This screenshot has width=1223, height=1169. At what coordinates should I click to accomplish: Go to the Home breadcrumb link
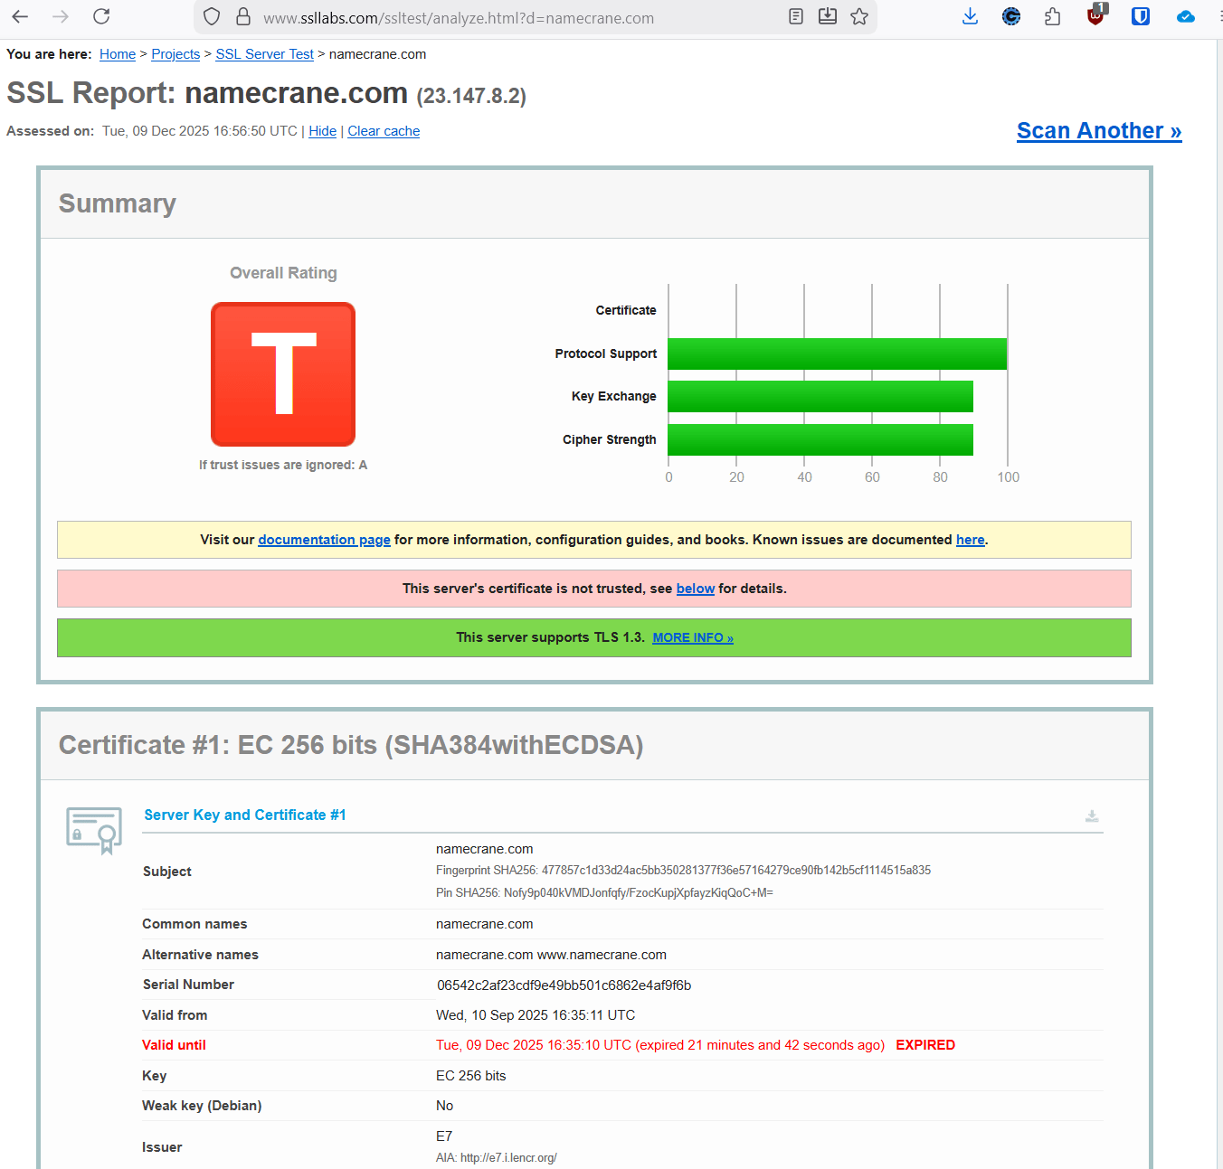[x=118, y=54]
